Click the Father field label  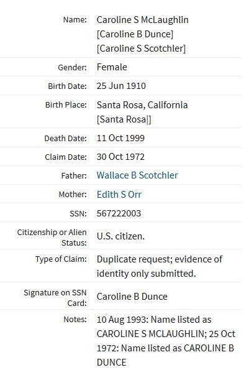coord(74,175)
